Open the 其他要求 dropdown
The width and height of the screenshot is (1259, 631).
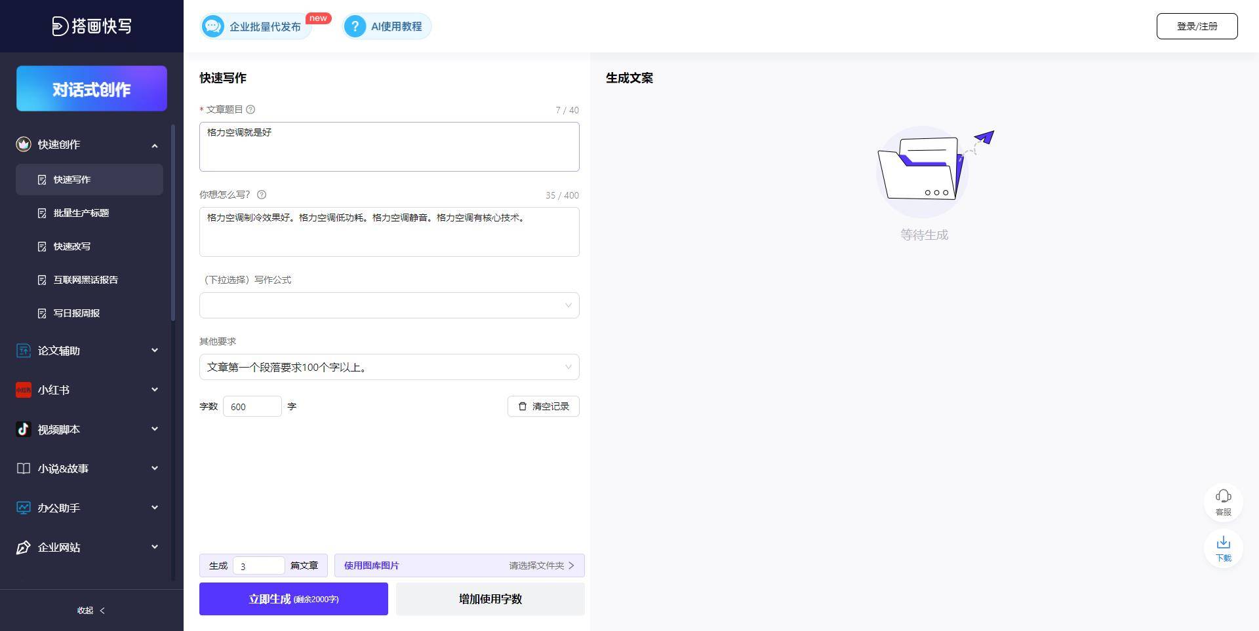tap(389, 367)
